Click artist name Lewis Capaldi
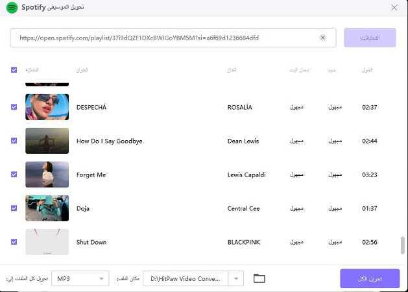This screenshot has height=292, width=408. pyautogui.click(x=246, y=175)
